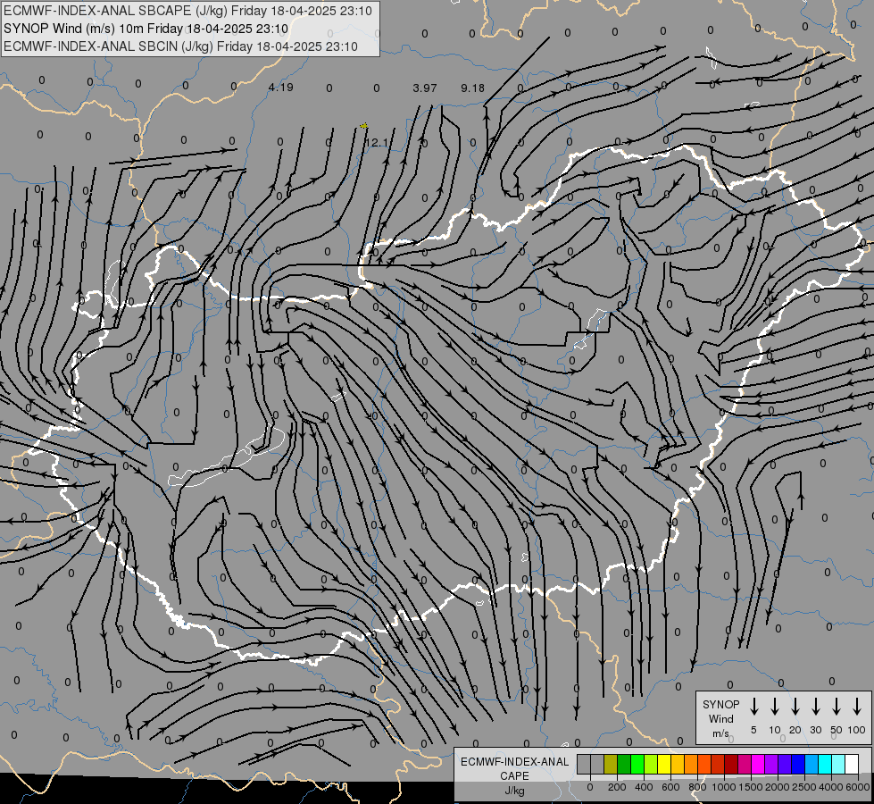
Task: Click the 1500 tick label in CAPE legend
Action: pyautogui.click(x=751, y=787)
